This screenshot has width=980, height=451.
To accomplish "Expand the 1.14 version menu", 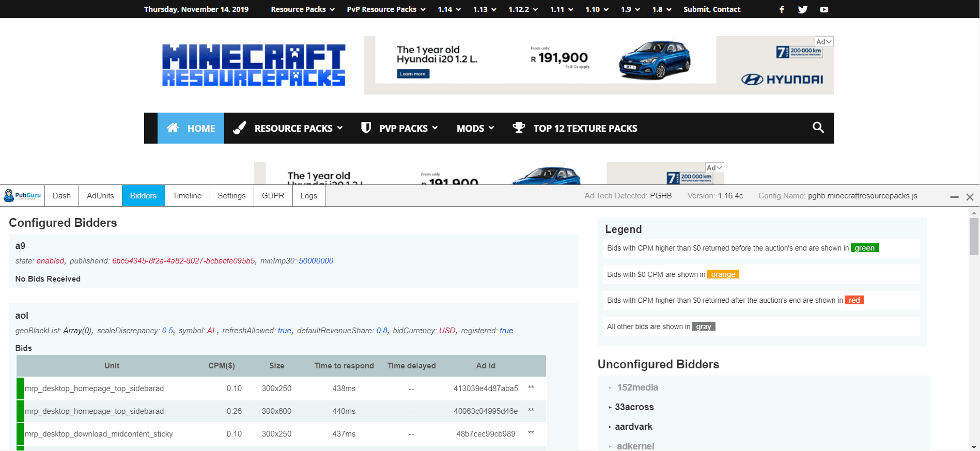I will (x=449, y=9).
